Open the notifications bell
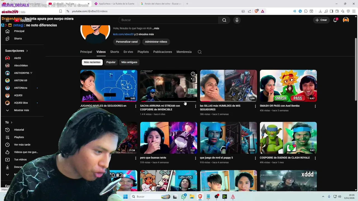 [335, 20]
